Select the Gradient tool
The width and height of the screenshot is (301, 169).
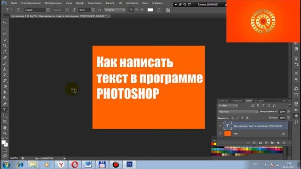pyautogui.click(x=5, y=86)
